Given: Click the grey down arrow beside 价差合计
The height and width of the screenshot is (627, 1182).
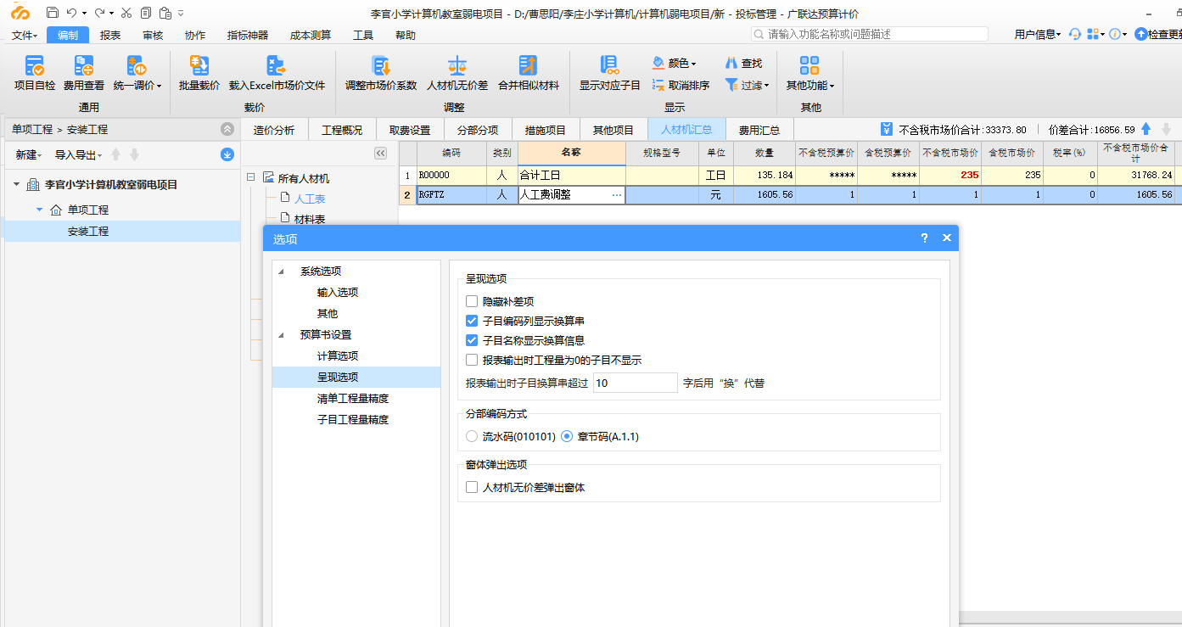Looking at the screenshot, I should (x=1166, y=129).
